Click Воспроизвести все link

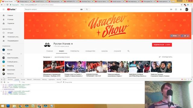[x=62, y=57]
